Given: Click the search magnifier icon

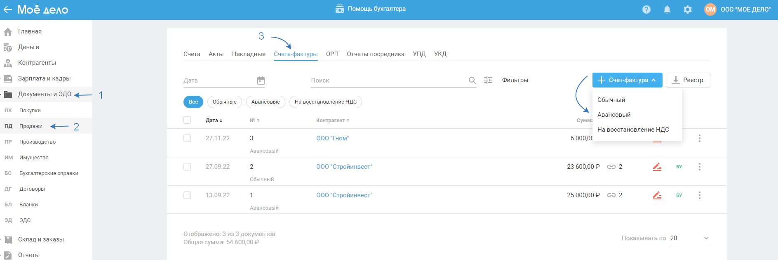Looking at the screenshot, I should (472, 80).
